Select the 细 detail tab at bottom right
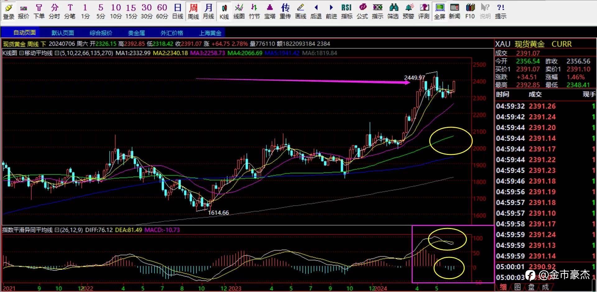Viewport: 597px width, 292px height. 503,287
